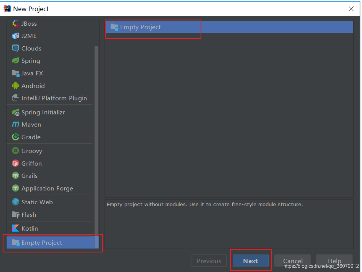Click the Empty Project folder icon in right panel

(114, 27)
